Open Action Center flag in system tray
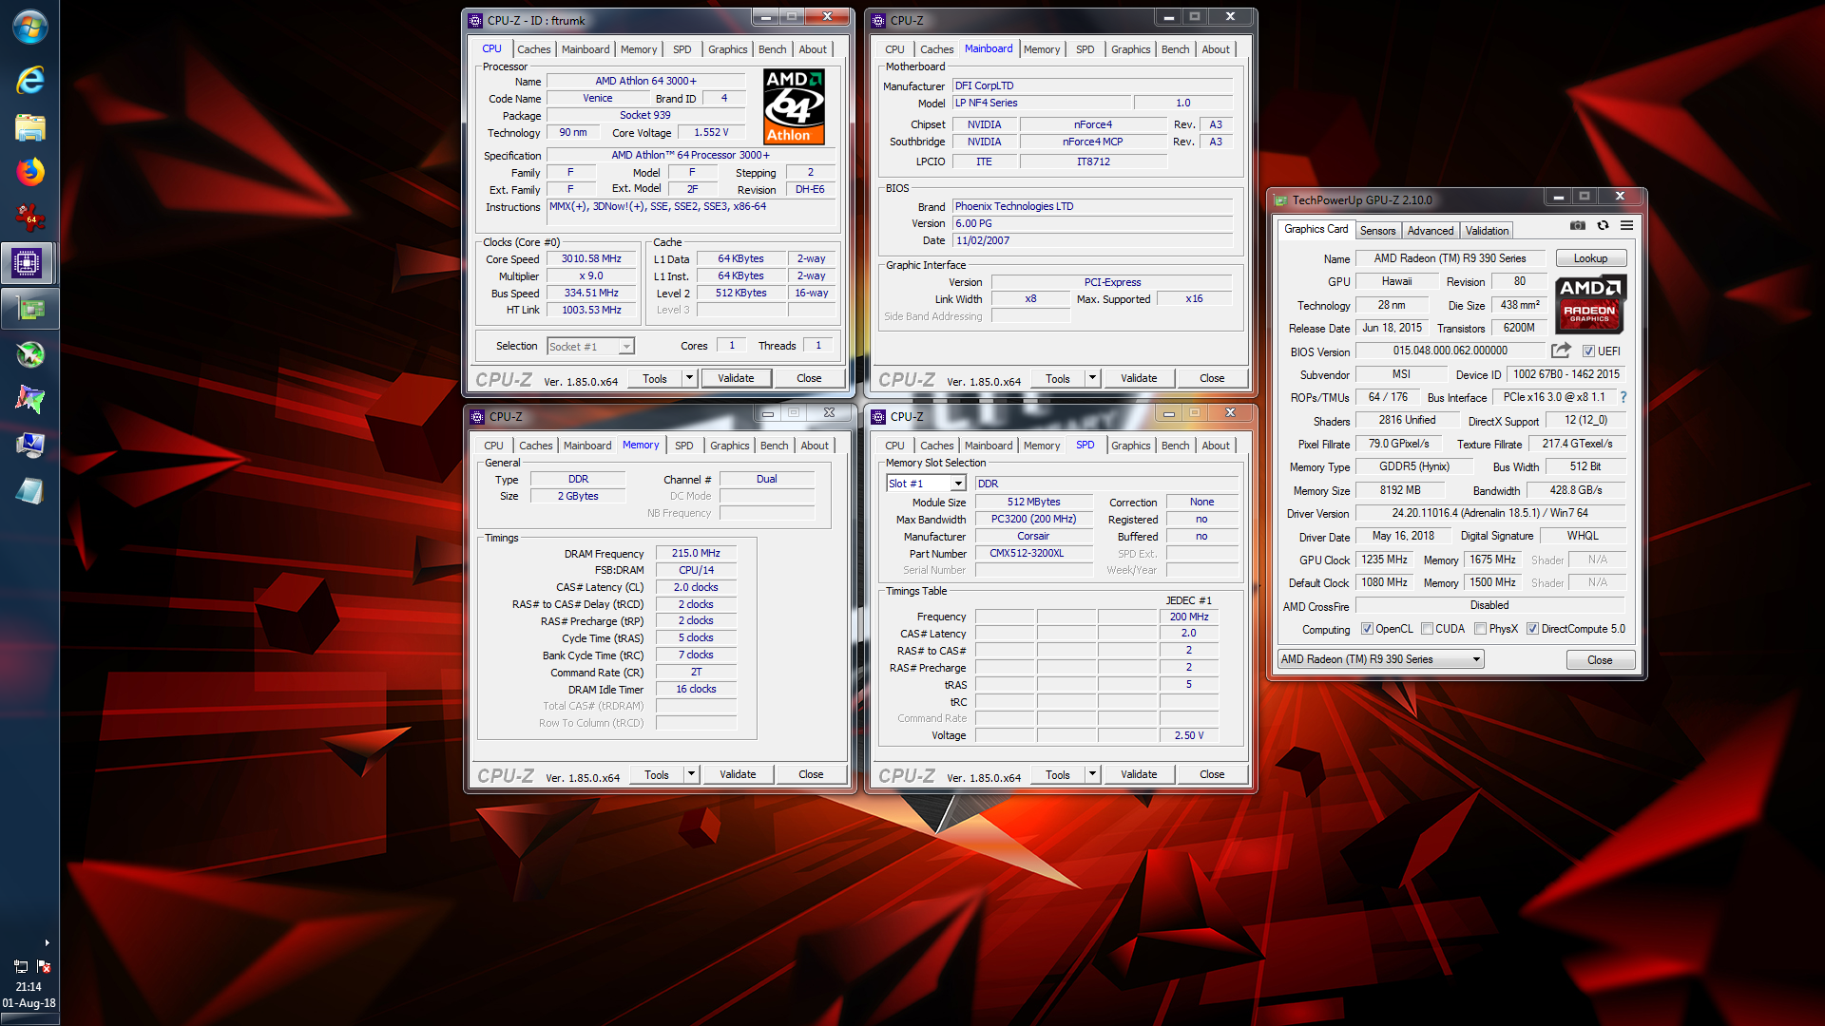Screen dimensions: 1825x1026 44,966
